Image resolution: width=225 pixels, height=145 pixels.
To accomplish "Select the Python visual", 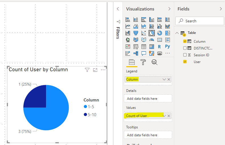I will pos(167,47).
